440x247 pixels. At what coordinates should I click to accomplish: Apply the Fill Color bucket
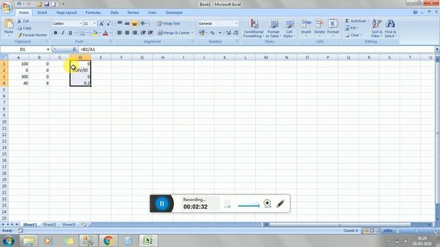tap(95, 33)
